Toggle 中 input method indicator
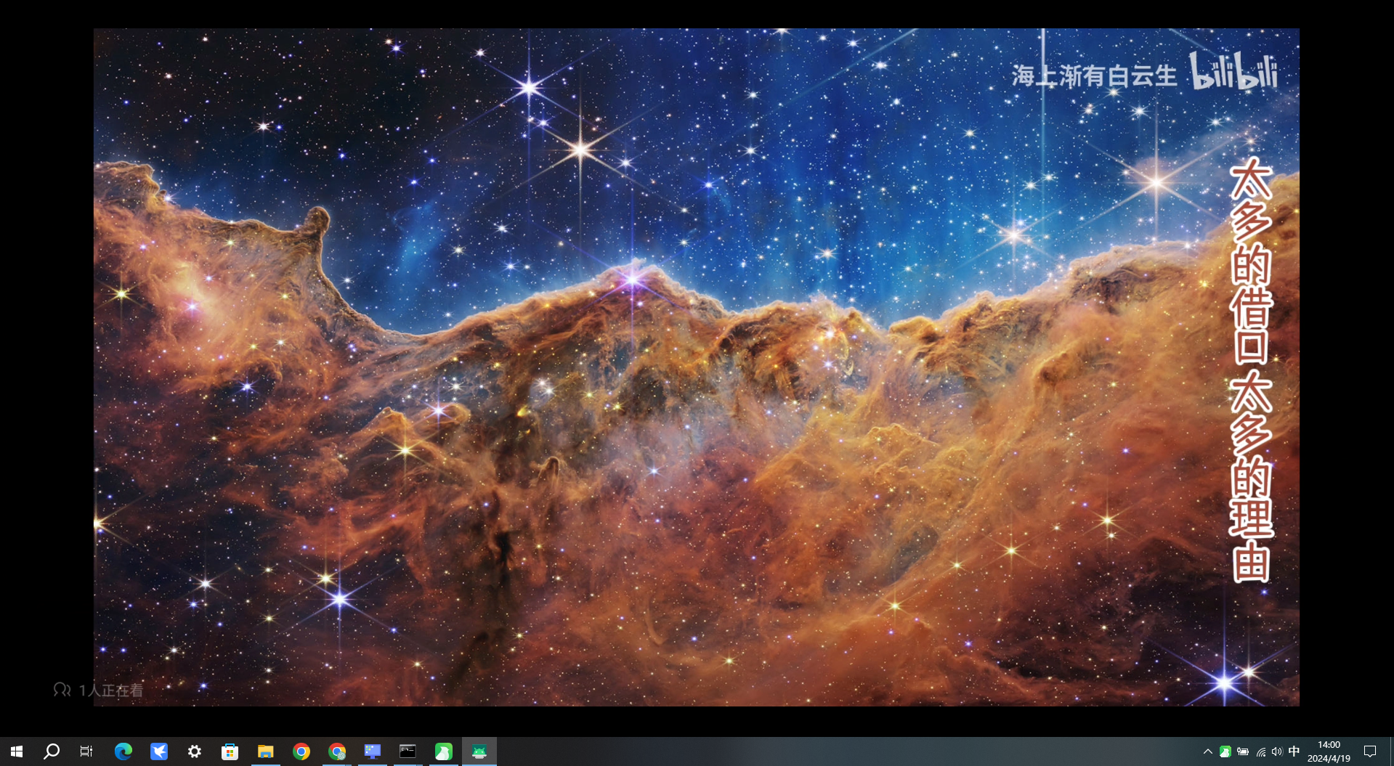The image size is (1394, 766). (1294, 751)
